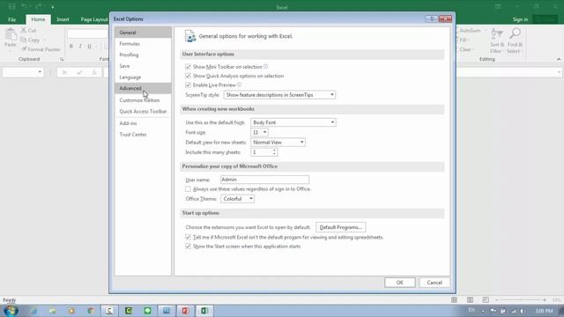Open the default font Body Font dropdown

[x=293, y=122]
